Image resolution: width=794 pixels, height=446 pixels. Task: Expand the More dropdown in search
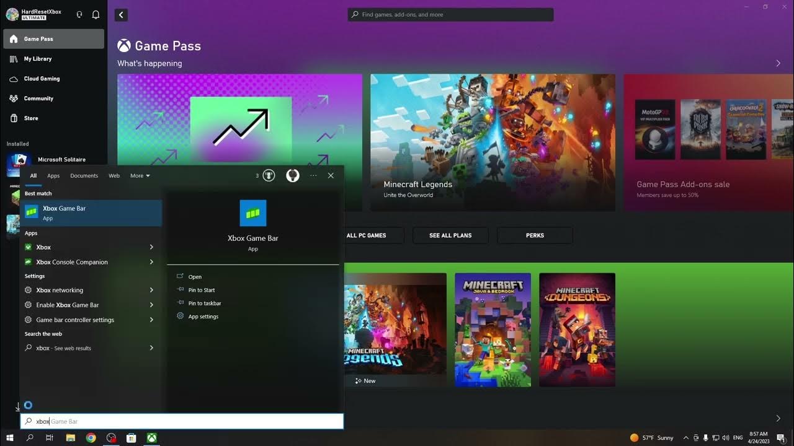click(x=140, y=176)
